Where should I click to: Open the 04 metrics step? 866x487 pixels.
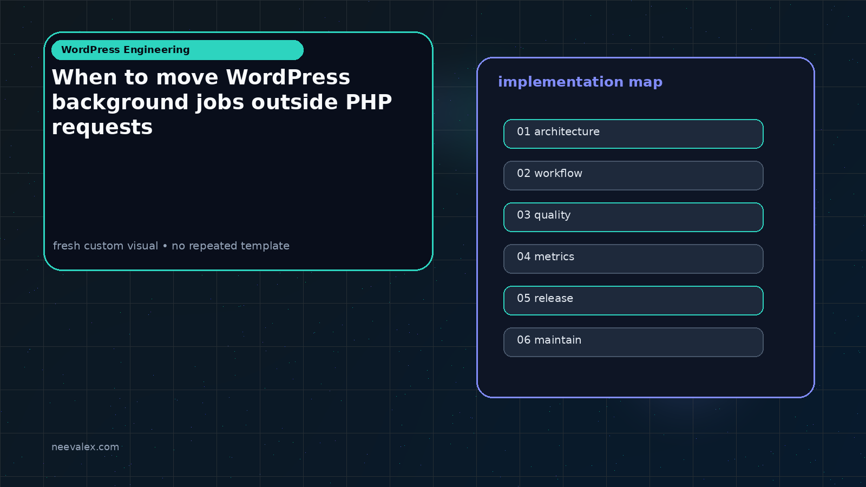[633, 259]
